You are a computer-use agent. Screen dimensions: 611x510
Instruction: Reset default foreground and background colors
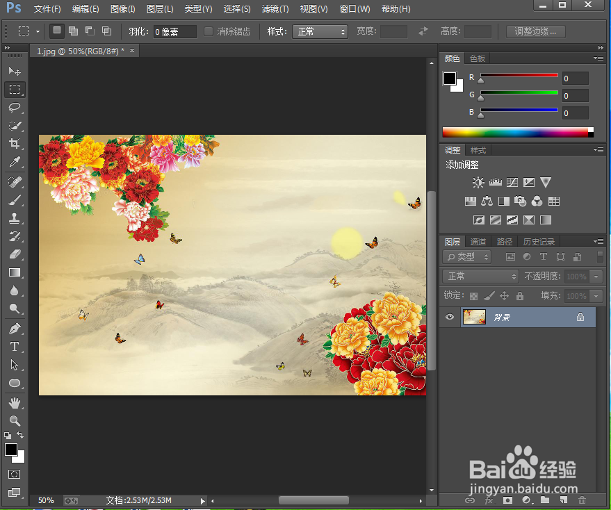click(8, 435)
